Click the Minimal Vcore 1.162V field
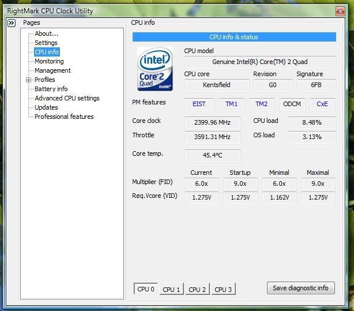The height and width of the screenshot is (311, 354). coord(279,198)
